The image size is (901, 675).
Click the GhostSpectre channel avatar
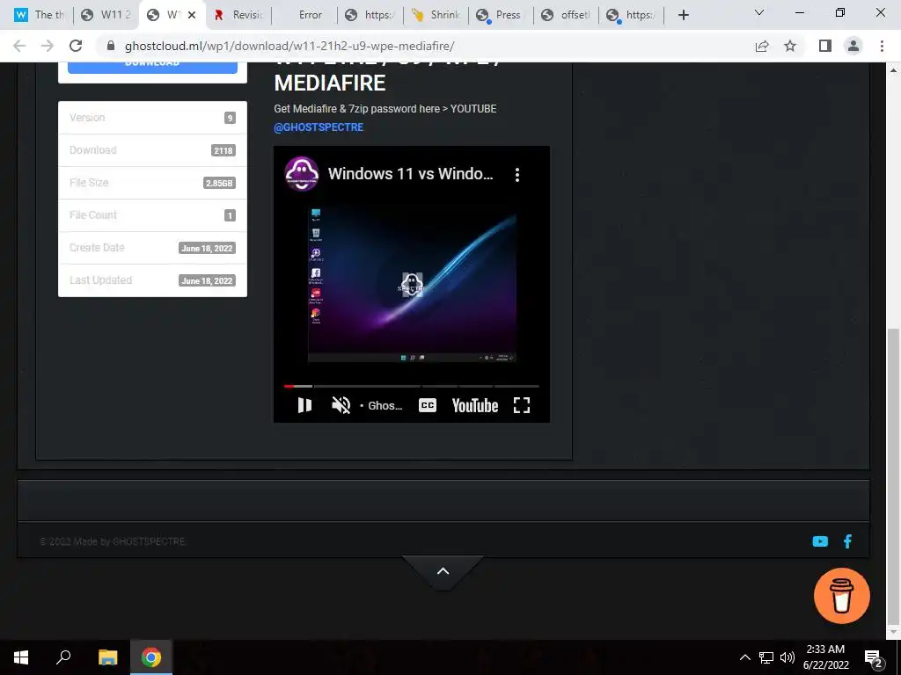(302, 174)
